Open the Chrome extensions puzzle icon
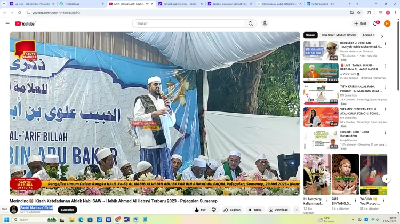The width and height of the screenshot is (400, 224). [369, 12]
